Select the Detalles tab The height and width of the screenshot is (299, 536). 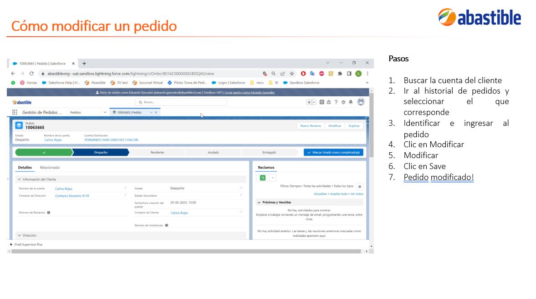25,167
